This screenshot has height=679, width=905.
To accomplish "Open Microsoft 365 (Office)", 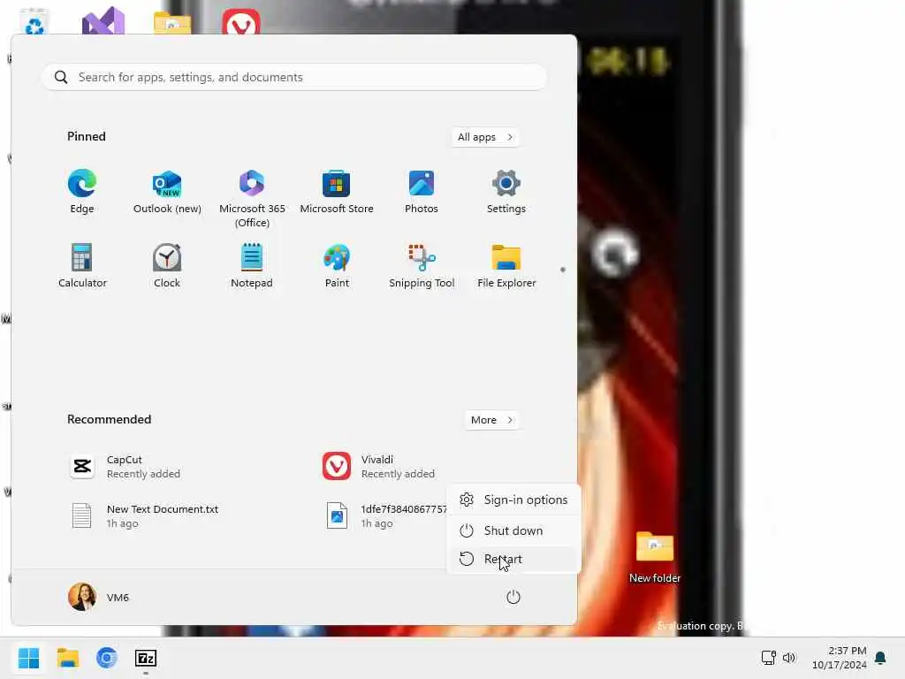I will pyautogui.click(x=252, y=199).
